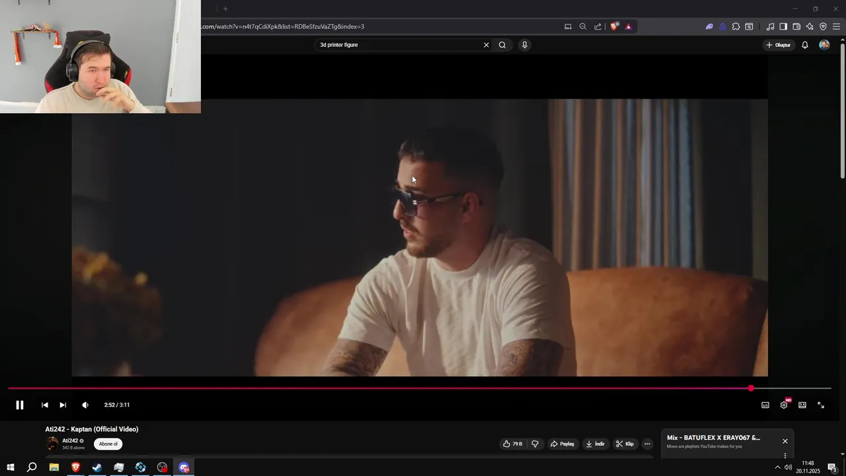Open the Windows notification center
The image size is (846, 476).
832,467
